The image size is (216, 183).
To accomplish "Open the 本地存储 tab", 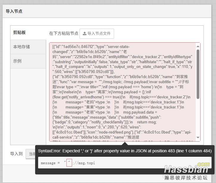I will pos(28,47).
